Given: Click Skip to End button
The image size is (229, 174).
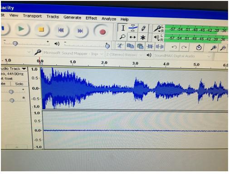Looking at the screenshot, I should [80, 31].
